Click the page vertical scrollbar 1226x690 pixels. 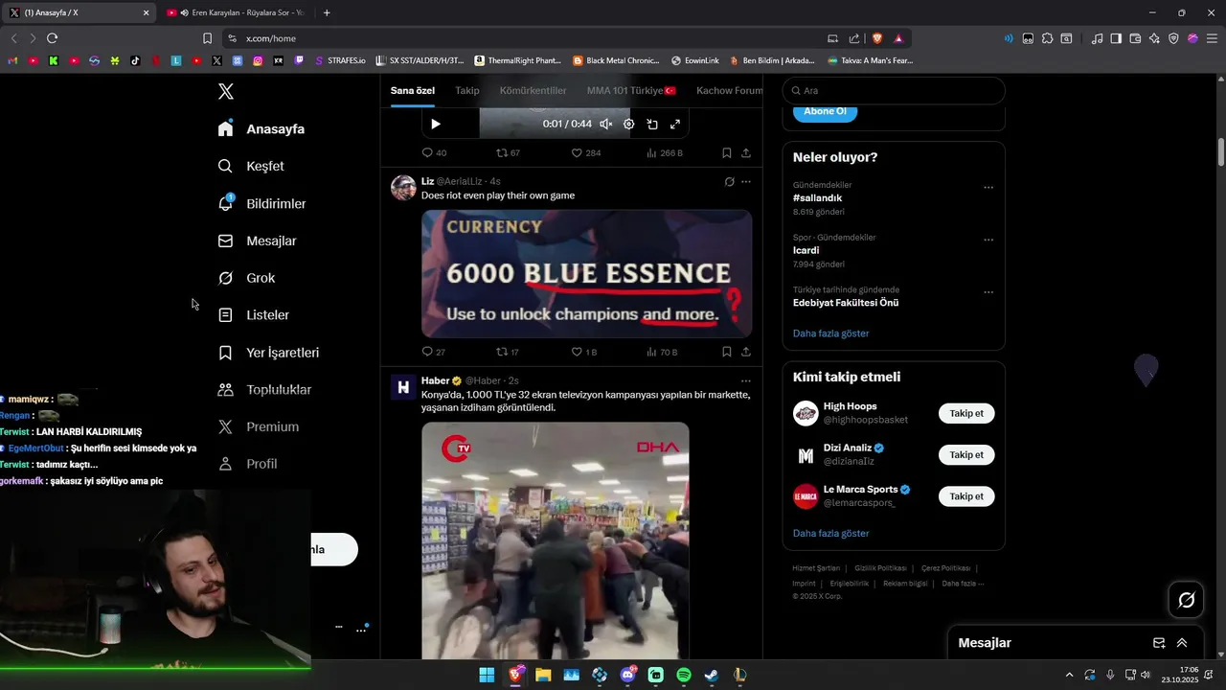coord(1221,151)
